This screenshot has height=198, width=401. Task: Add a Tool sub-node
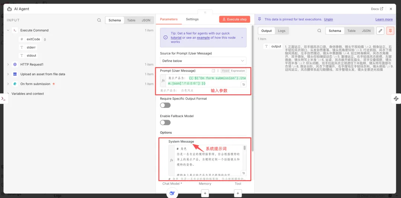click(x=238, y=194)
